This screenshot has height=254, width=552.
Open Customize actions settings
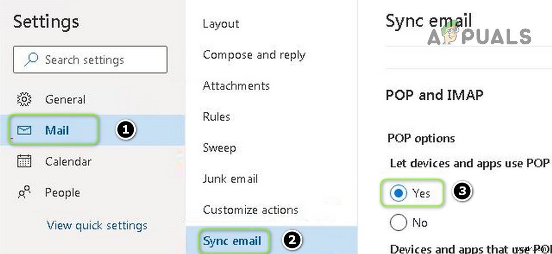(x=250, y=210)
